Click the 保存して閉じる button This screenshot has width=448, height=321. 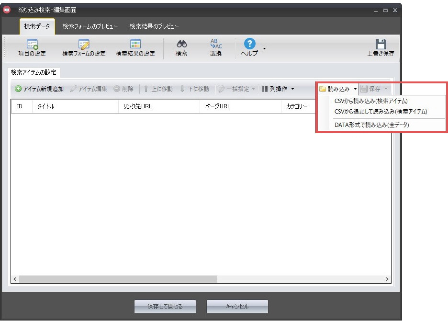tap(165, 307)
